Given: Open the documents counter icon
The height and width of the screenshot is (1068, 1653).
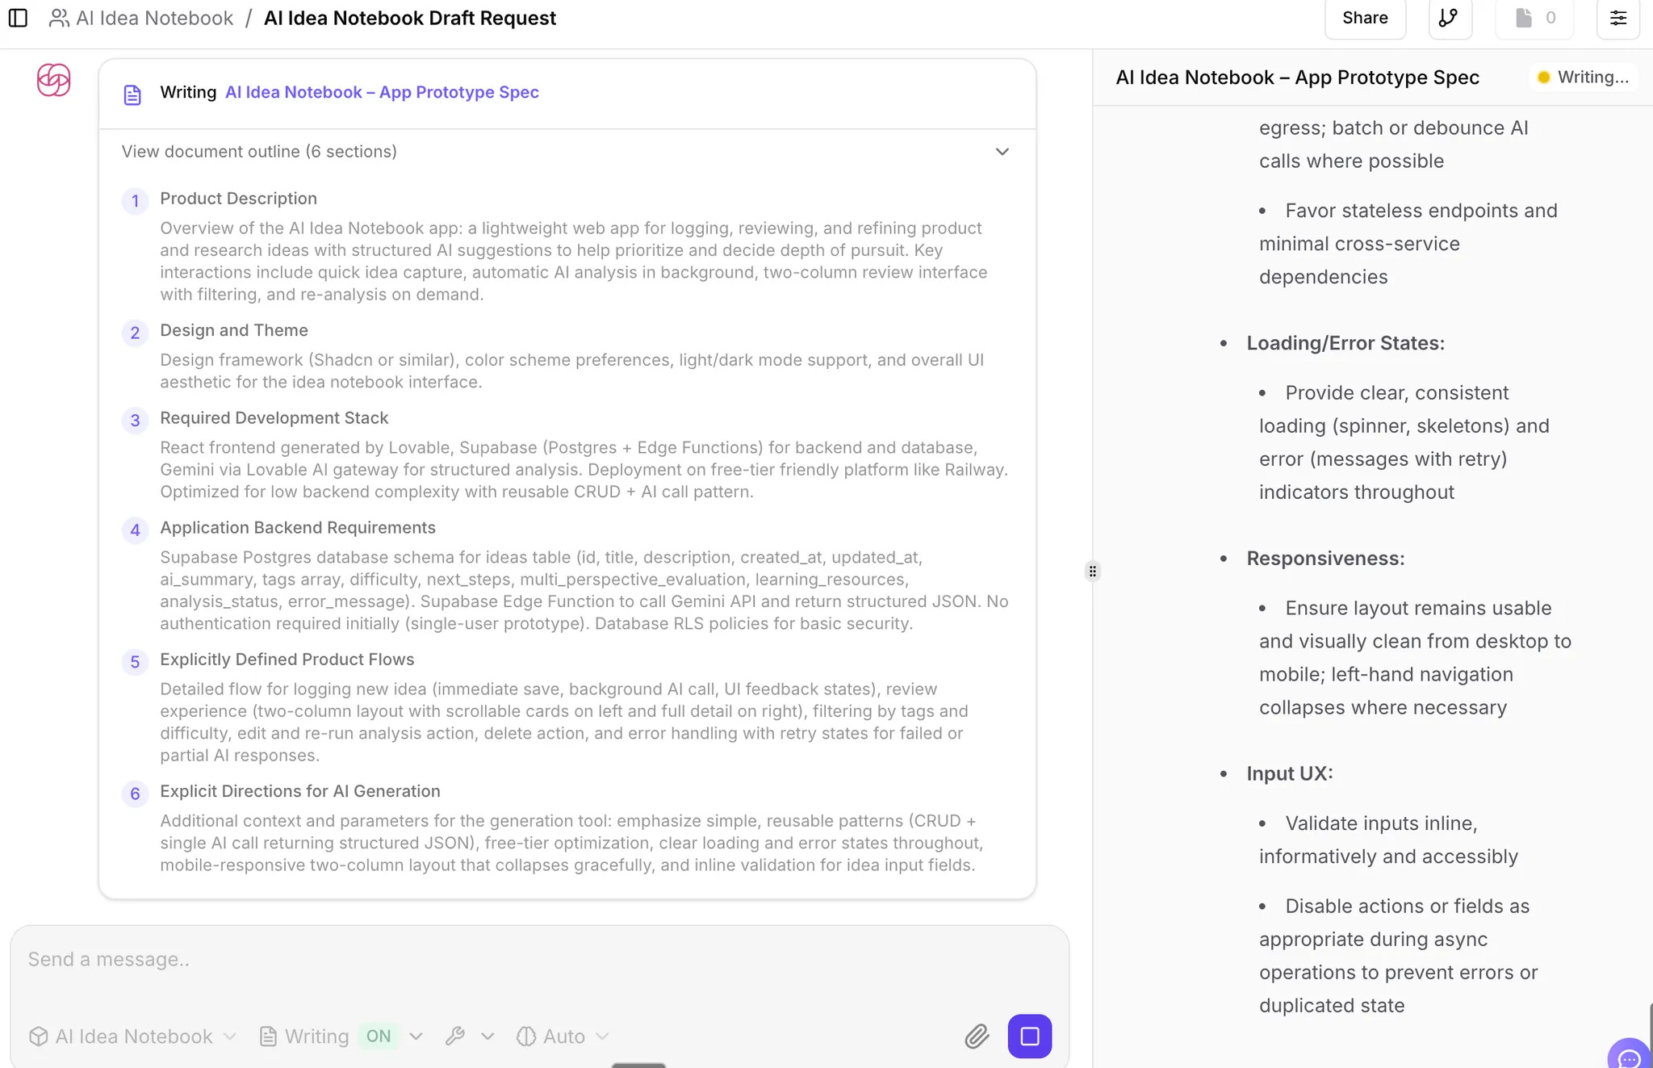Looking at the screenshot, I should pos(1534,18).
